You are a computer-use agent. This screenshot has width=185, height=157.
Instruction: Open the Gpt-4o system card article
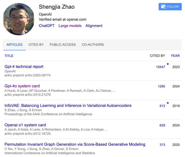[x=22, y=86]
